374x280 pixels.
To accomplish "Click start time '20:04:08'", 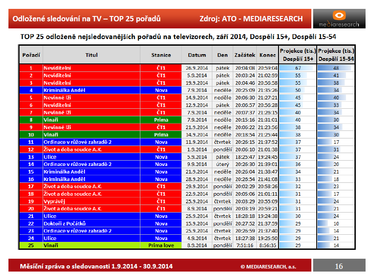I will pos(245,68).
